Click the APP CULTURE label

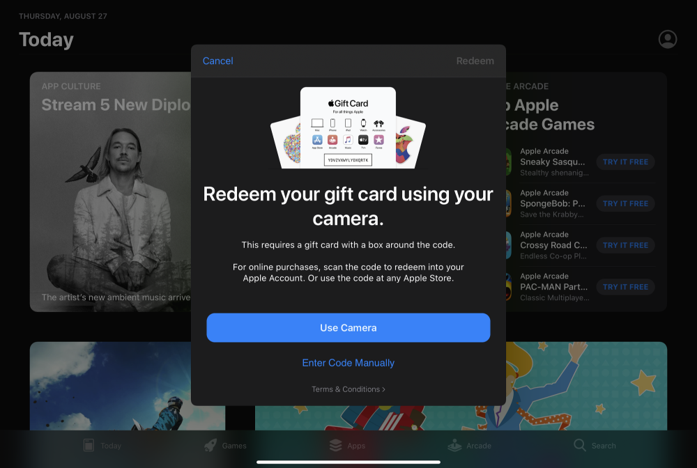click(x=71, y=86)
